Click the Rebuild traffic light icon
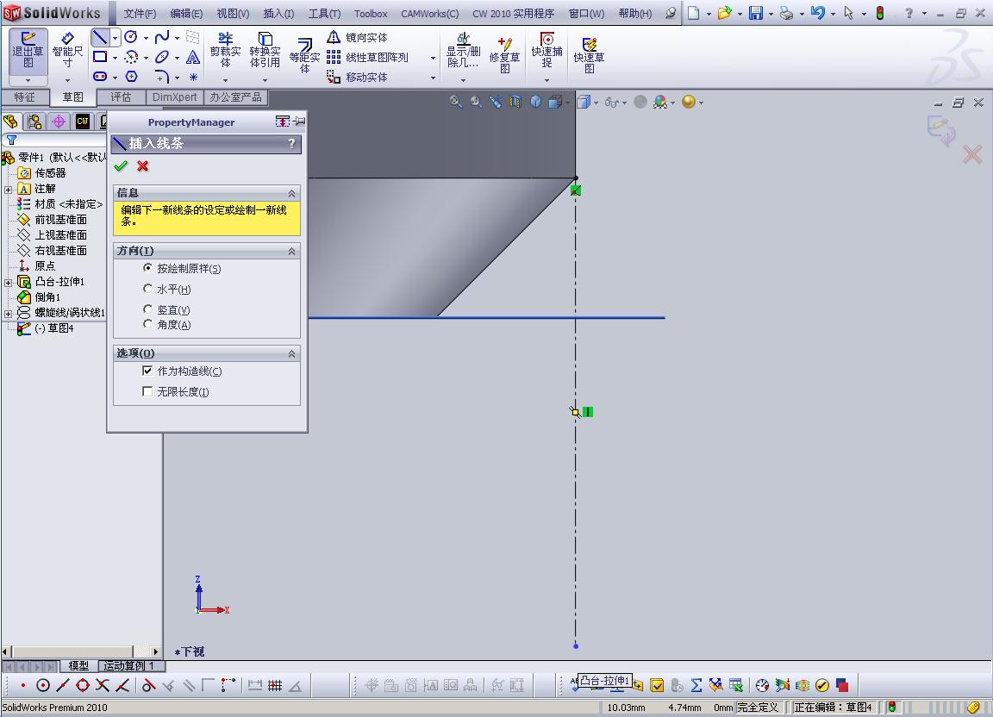This screenshot has width=993, height=717. click(879, 13)
